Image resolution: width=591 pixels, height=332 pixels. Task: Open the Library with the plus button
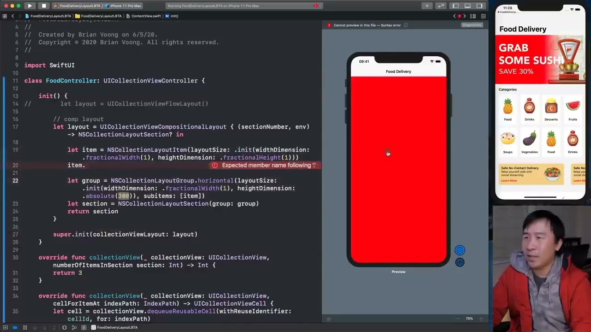[x=427, y=6]
